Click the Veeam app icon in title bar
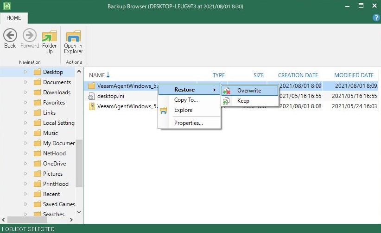This screenshot has height=233, width=381. (x=7, y=6)
